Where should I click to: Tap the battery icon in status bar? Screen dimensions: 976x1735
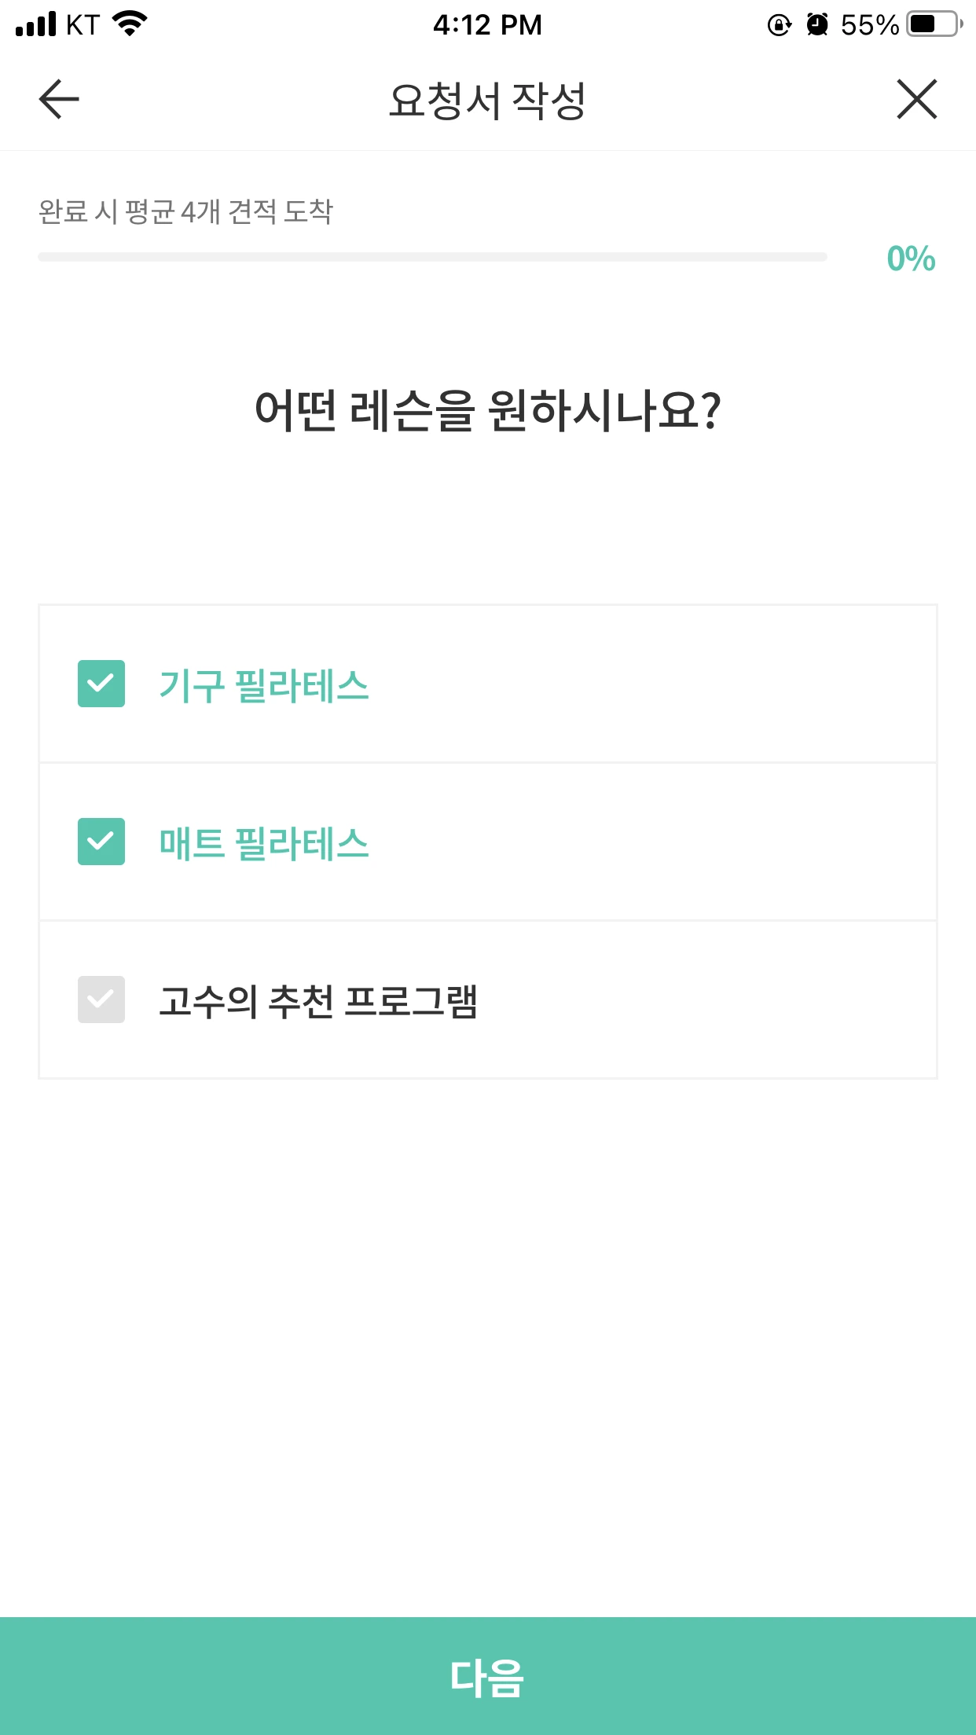[x=933, y=24]
